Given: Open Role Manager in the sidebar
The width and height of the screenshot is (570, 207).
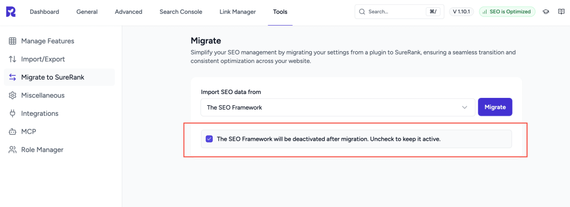Looking at the screenshot, I should point(59,150).
